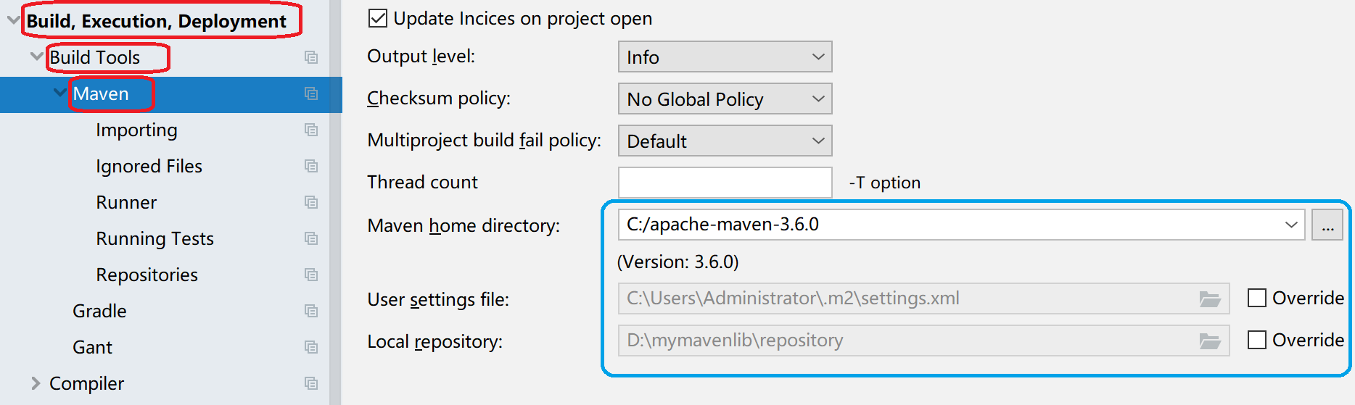Click the project-level icon beside Repositories
1355x405 pixels.
pos(311,275)
